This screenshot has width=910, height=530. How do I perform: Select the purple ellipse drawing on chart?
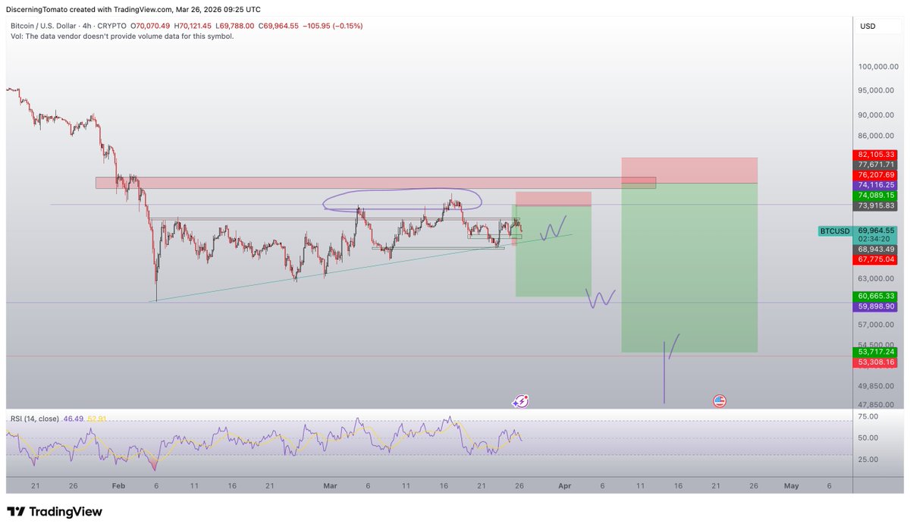403,199
